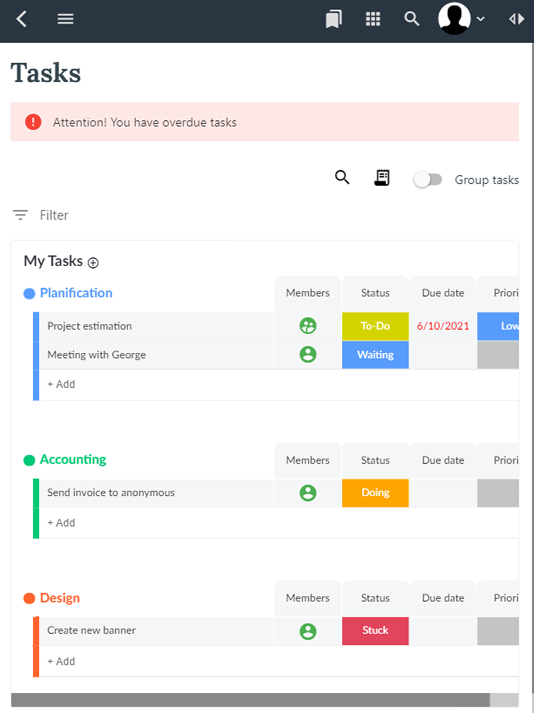Set priority for Send invoice to anonymous
534x713 pixels.
point(498,493)
